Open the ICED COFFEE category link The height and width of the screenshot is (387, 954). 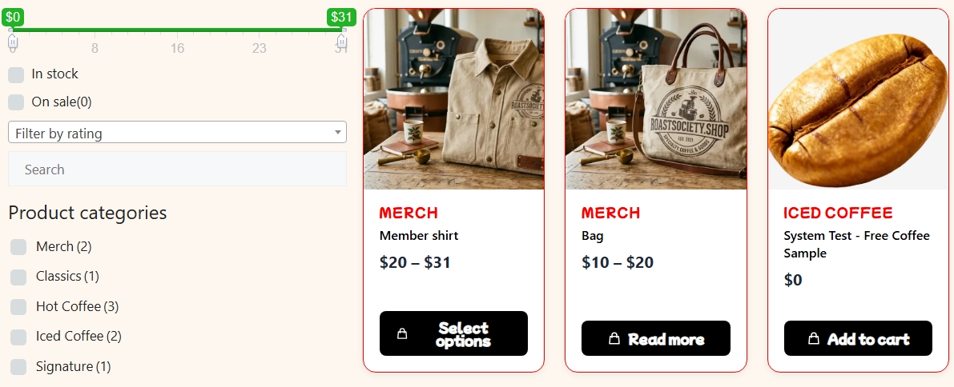(838, 213)
